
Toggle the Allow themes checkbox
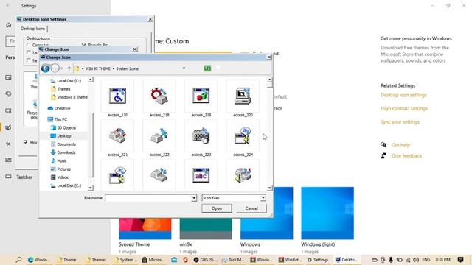(26, 142)
